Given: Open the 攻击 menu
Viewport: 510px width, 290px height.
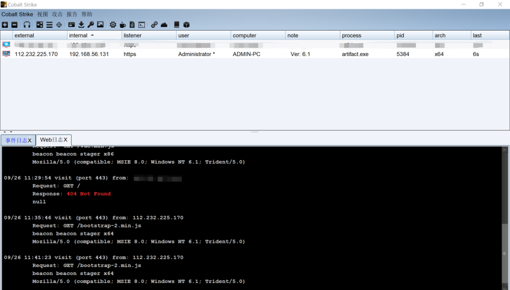Looking at the screenshot, I should pos(57,14).
